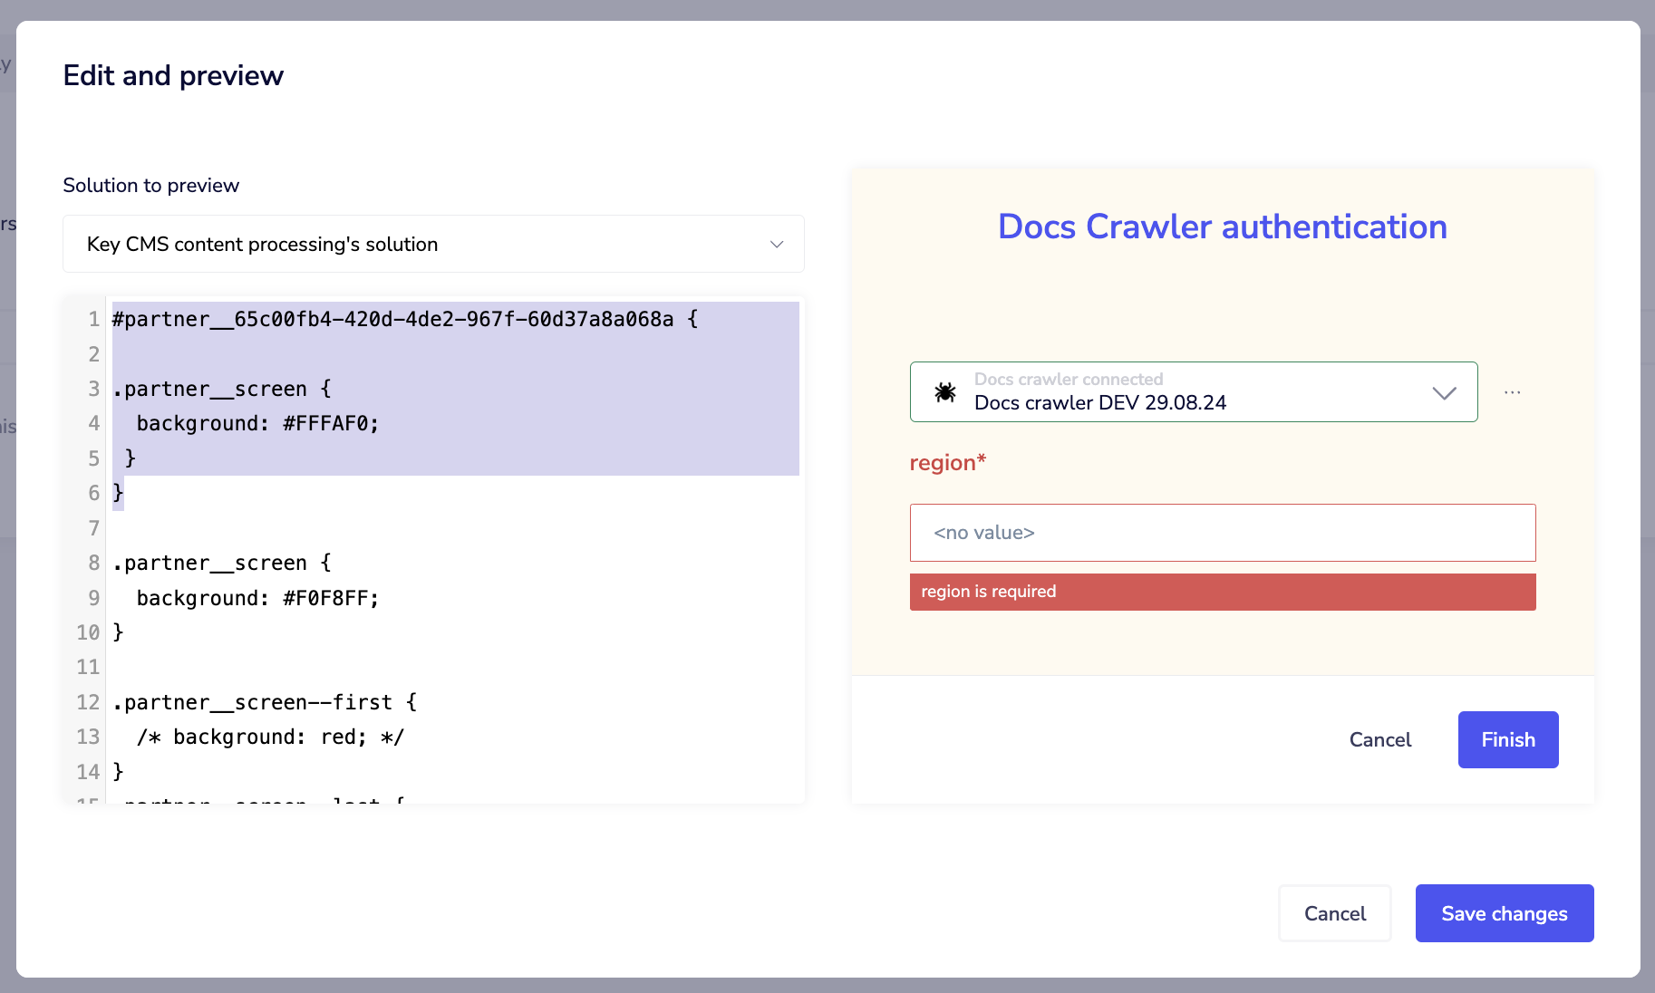This screenshot has height=993, width=1655.
Task: Open the Solution to preview dropdown
Action: pos(433,244)
